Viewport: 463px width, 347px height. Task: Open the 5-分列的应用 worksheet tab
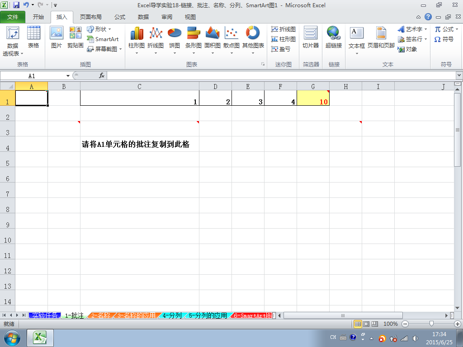click(208, 315)
